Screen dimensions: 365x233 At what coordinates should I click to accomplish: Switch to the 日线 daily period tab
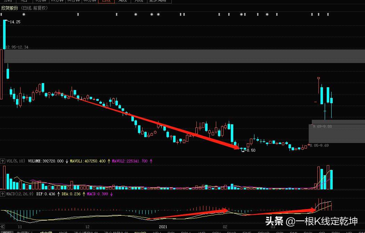106,1
